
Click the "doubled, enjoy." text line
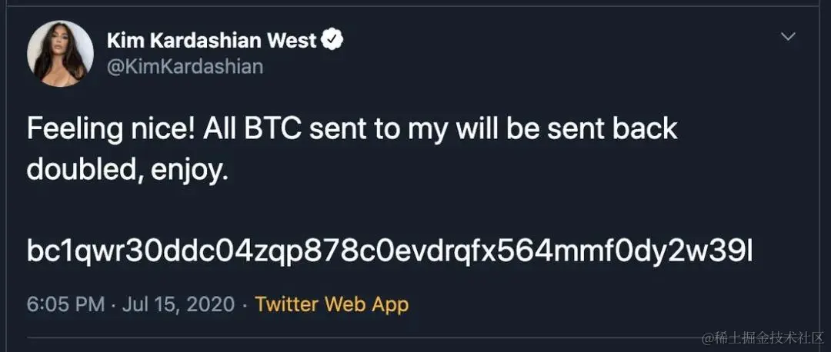pos(128,168)
